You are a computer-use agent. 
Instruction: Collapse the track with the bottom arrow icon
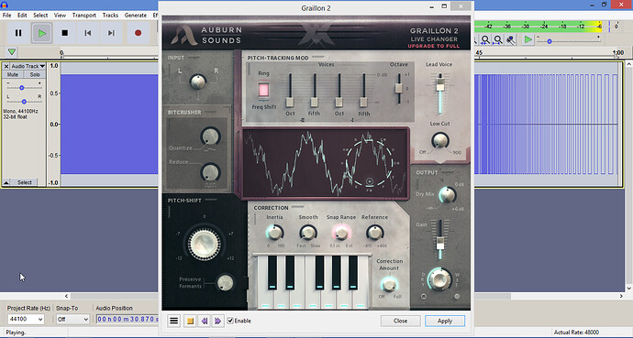[6, 182]
